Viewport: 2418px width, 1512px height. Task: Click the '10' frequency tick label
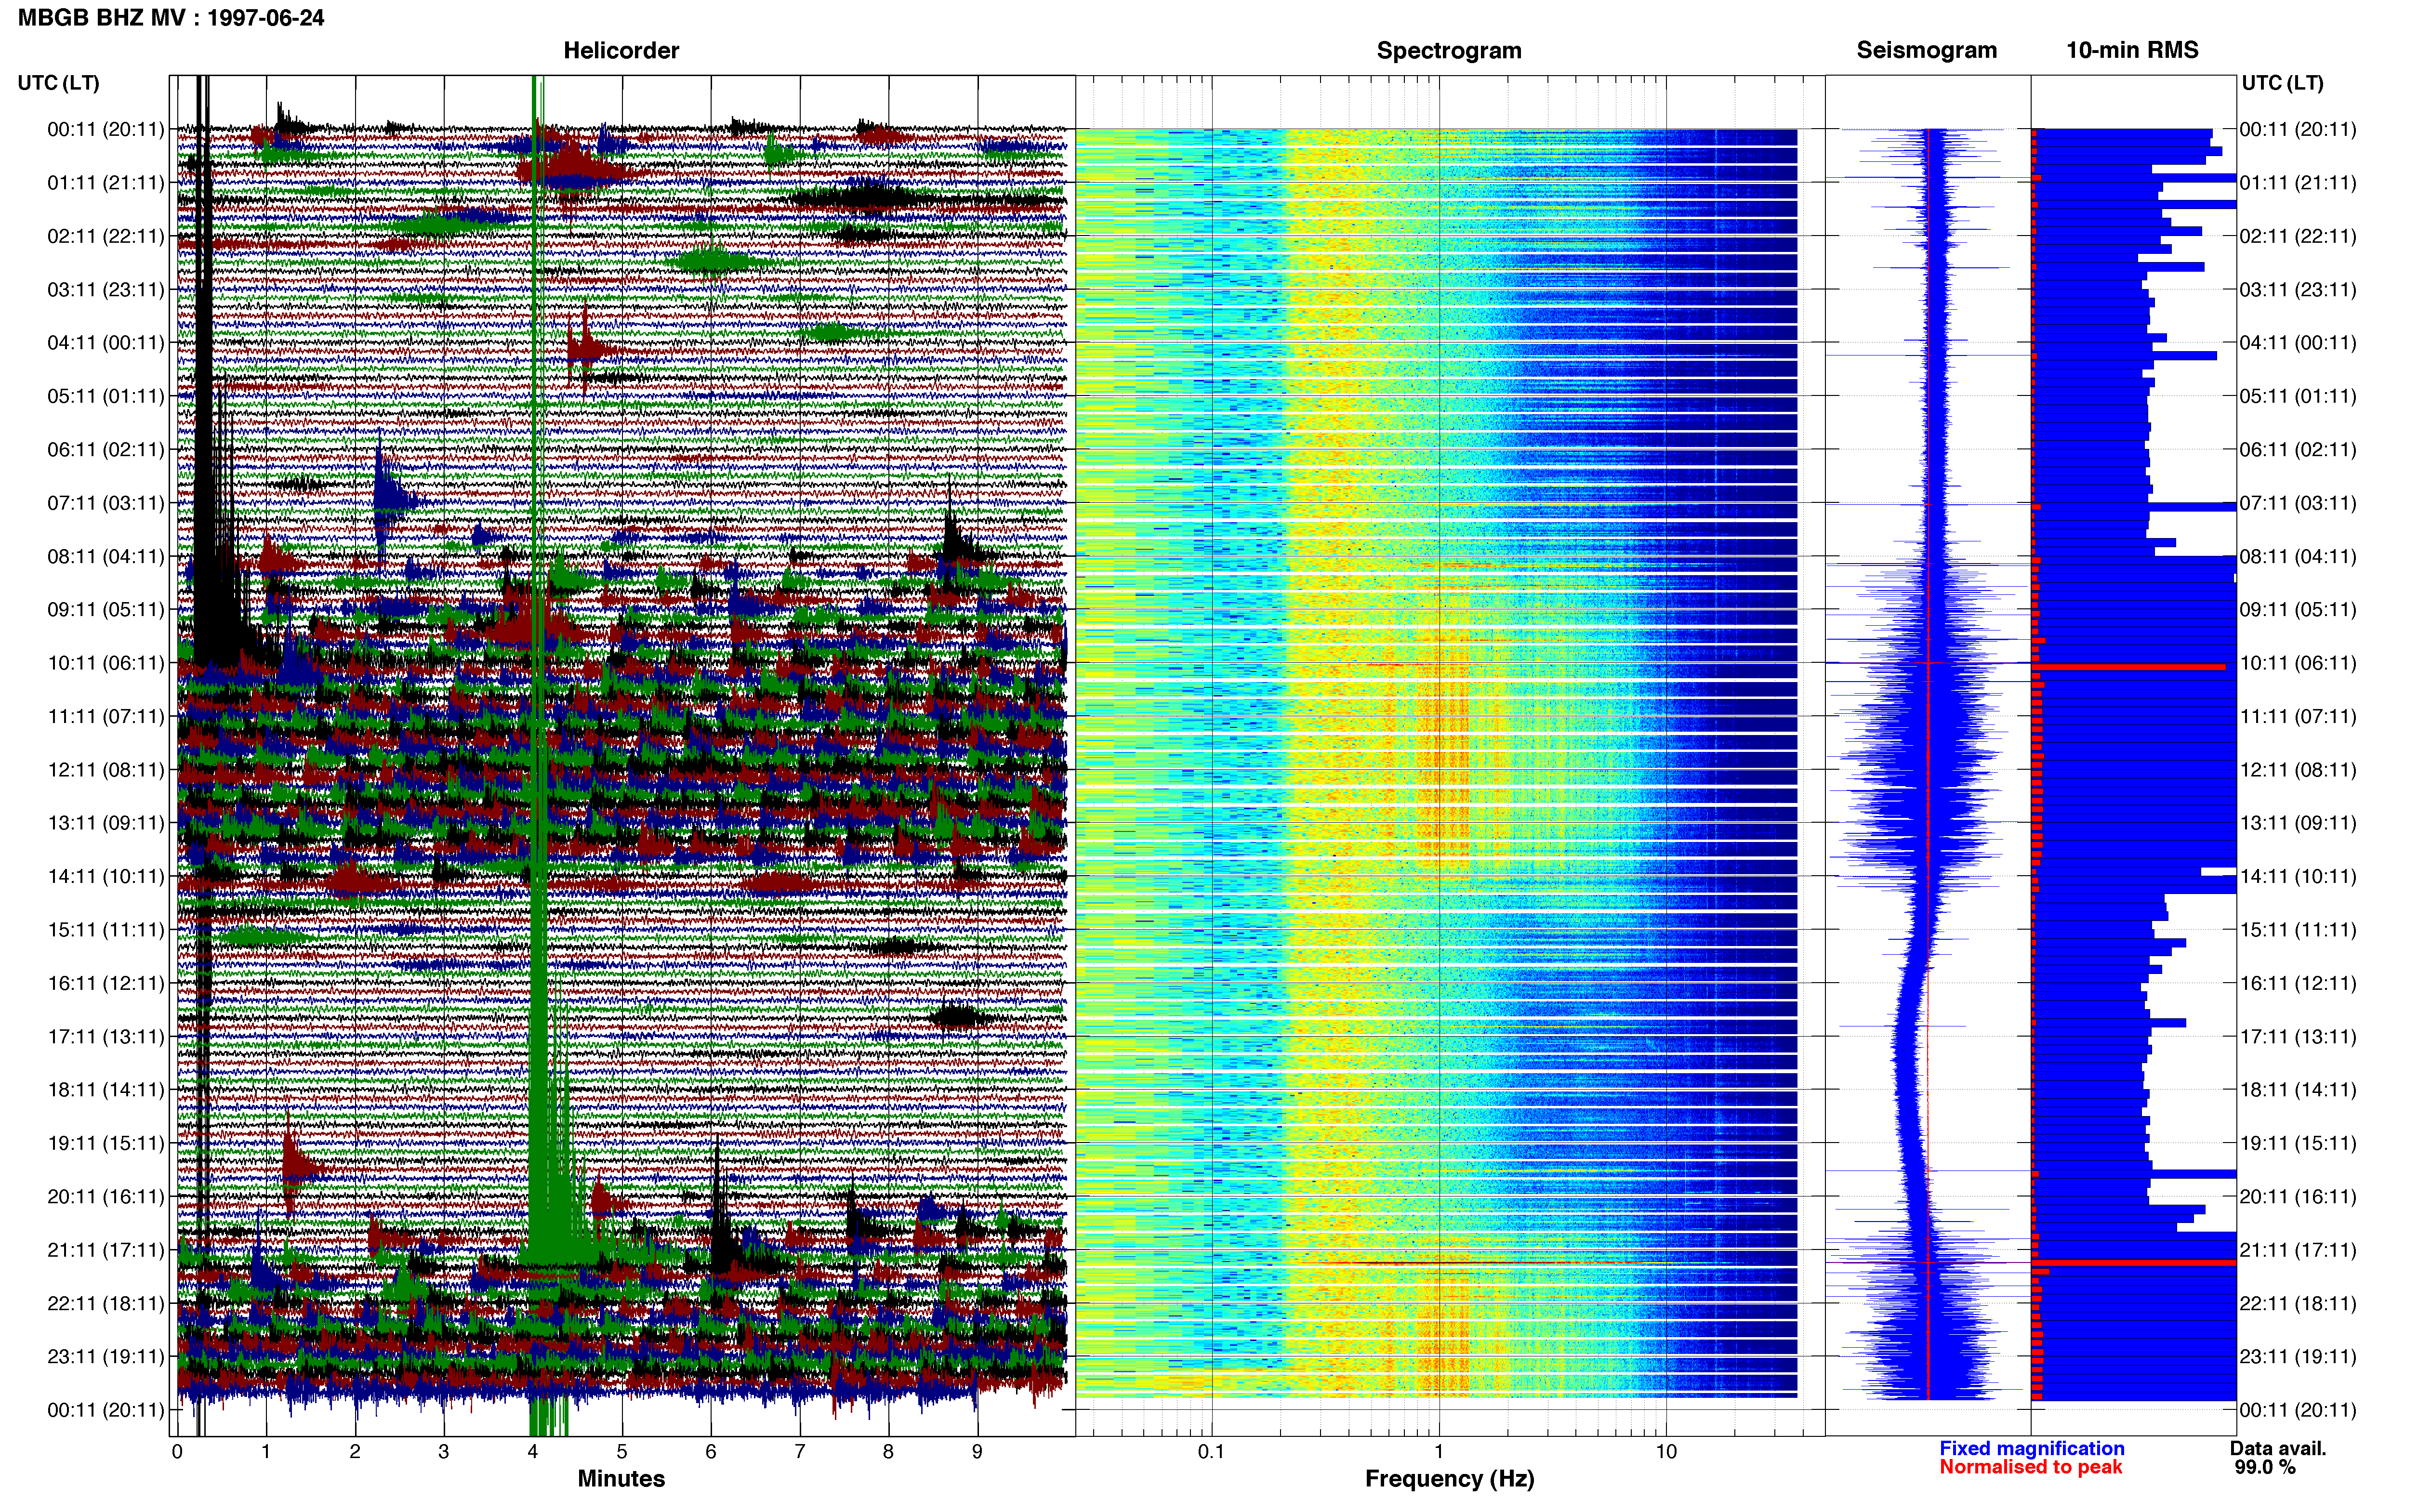tap(1666, 1451)
